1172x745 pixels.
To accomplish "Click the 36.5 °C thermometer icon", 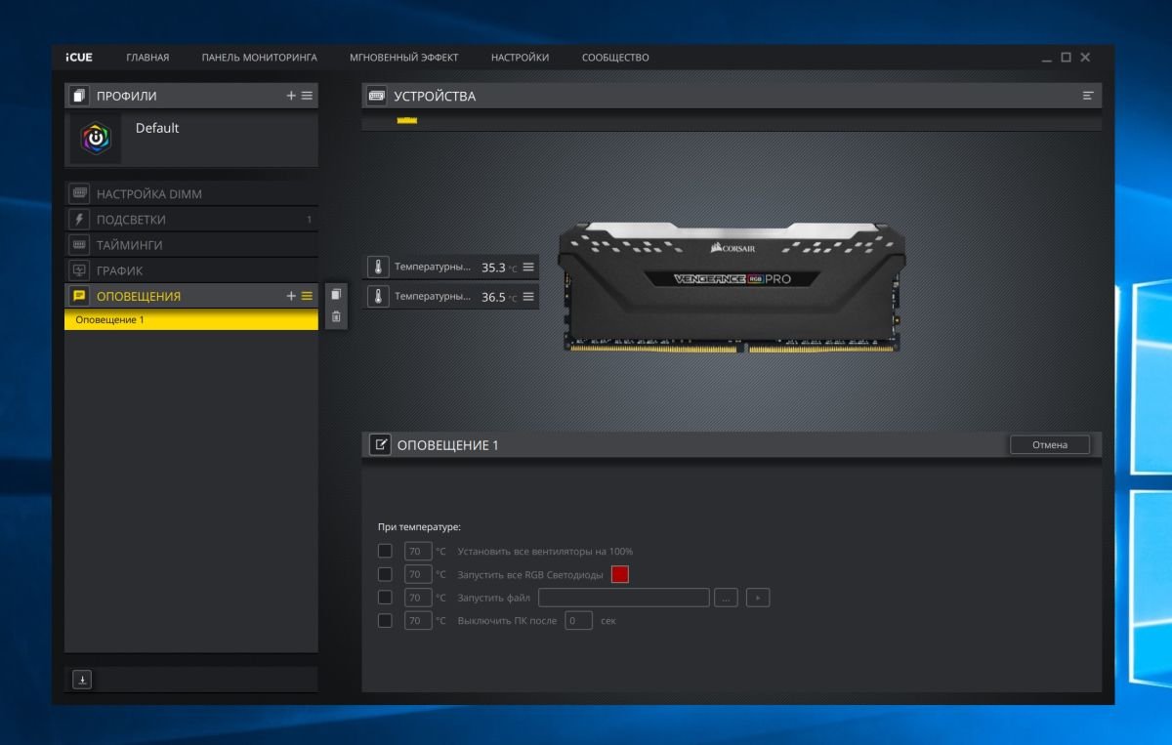I will pos(378,296).
